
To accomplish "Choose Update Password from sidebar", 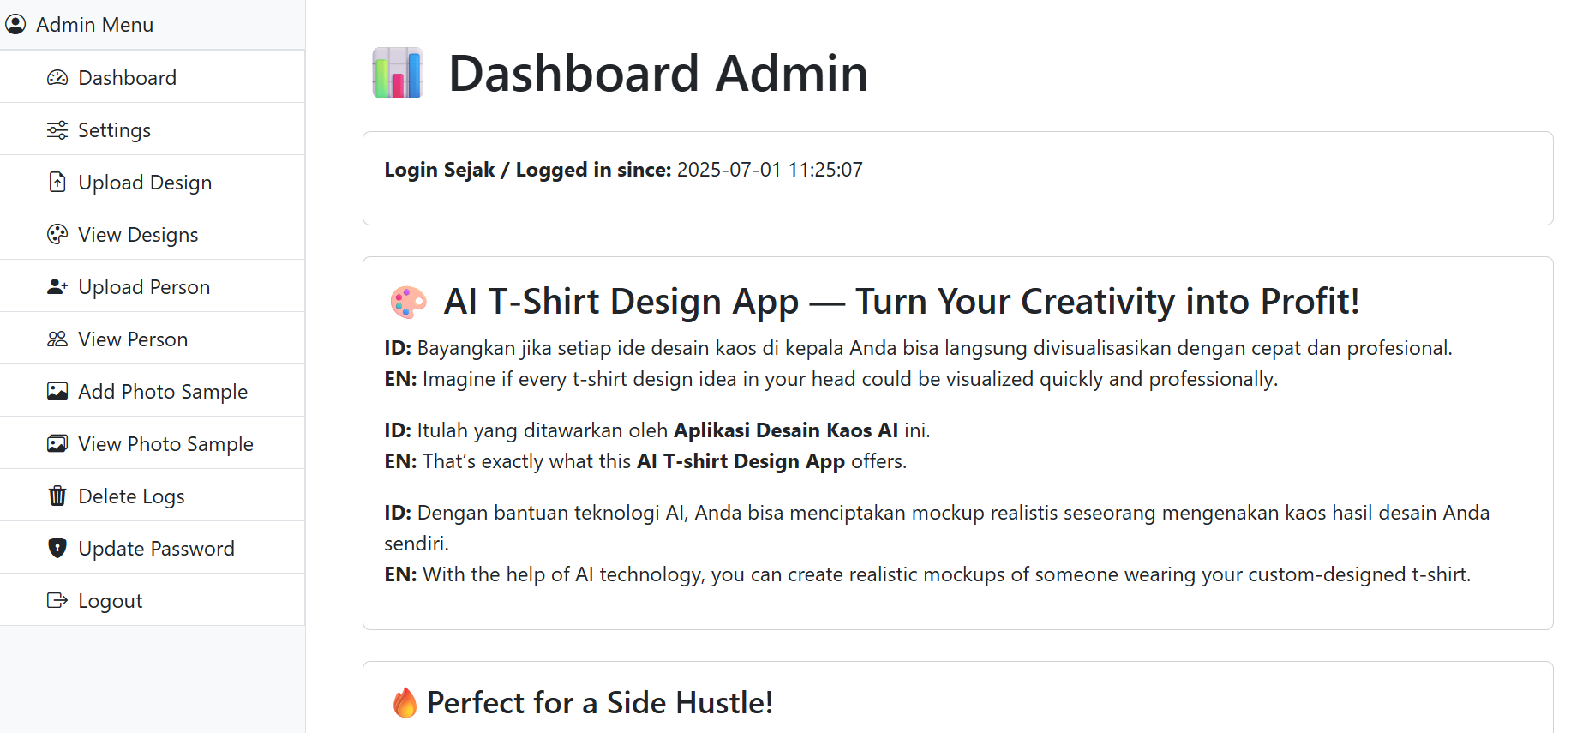I will tap(156, 549).
